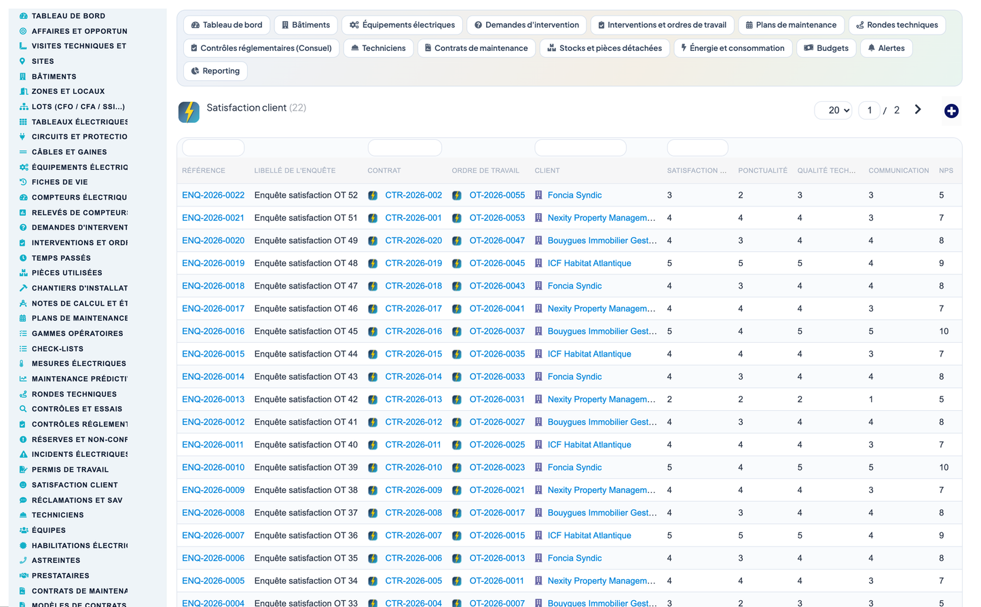Viewport: 981px width, 607px height.
Task: Click the Circuits et protection plug icon
Action: pos(23,136)
